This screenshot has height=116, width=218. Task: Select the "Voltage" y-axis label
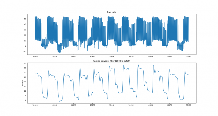22,83
